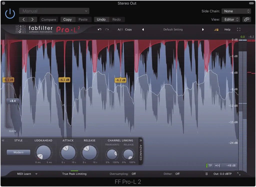Click the 0.0 peak level readout
The width and height of the screenshot is (256, 187).
(x=242, y=37)
